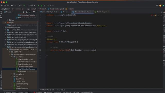Switch to pom.xml (JettySocket) tab
Viewport: 165px width, 93px height.
49,12
